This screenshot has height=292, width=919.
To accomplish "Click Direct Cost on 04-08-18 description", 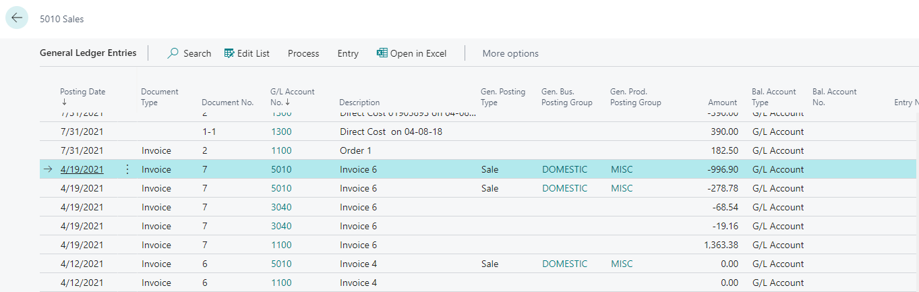I will click(391, 132).
